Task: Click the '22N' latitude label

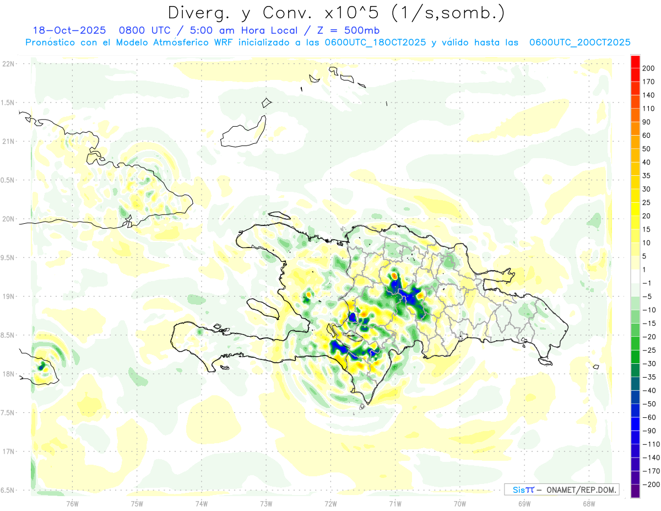Action: (8, 64)
